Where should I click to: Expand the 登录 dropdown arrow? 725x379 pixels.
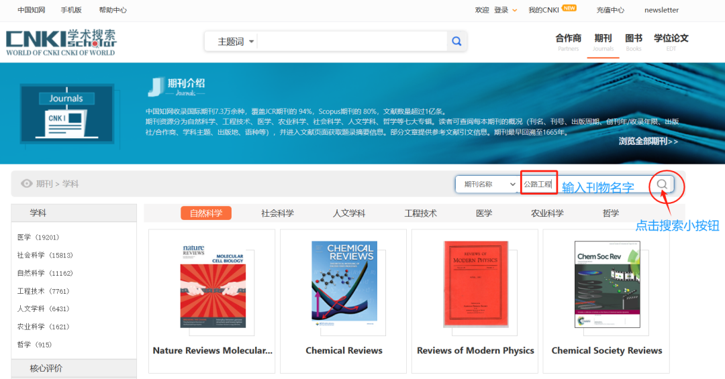514,10
